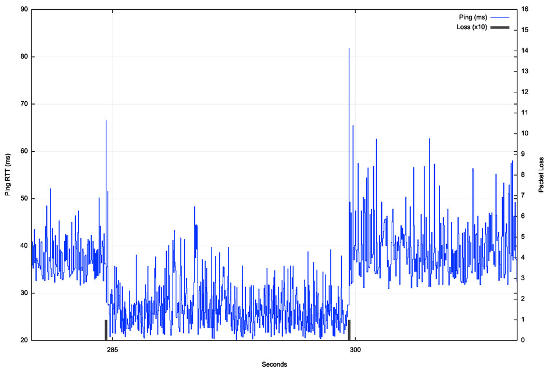Click the 300 tick label on x-axis
Image resolution: width=558 pixels, height=372 pixels.
(355, 350)
